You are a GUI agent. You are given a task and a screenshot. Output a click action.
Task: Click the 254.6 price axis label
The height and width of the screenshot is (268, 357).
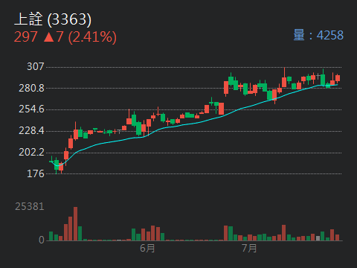(31, 109)
